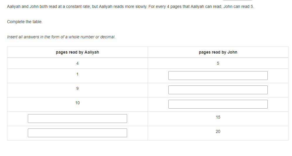Select the cell with value 1

click(77, 76)
